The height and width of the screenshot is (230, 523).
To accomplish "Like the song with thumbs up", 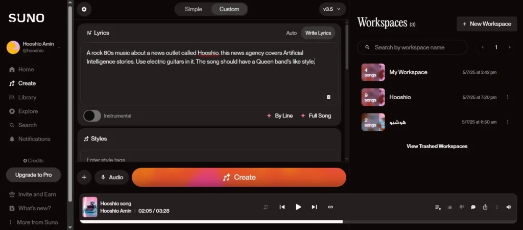I will pyautogui.click(x=449, y=207).
